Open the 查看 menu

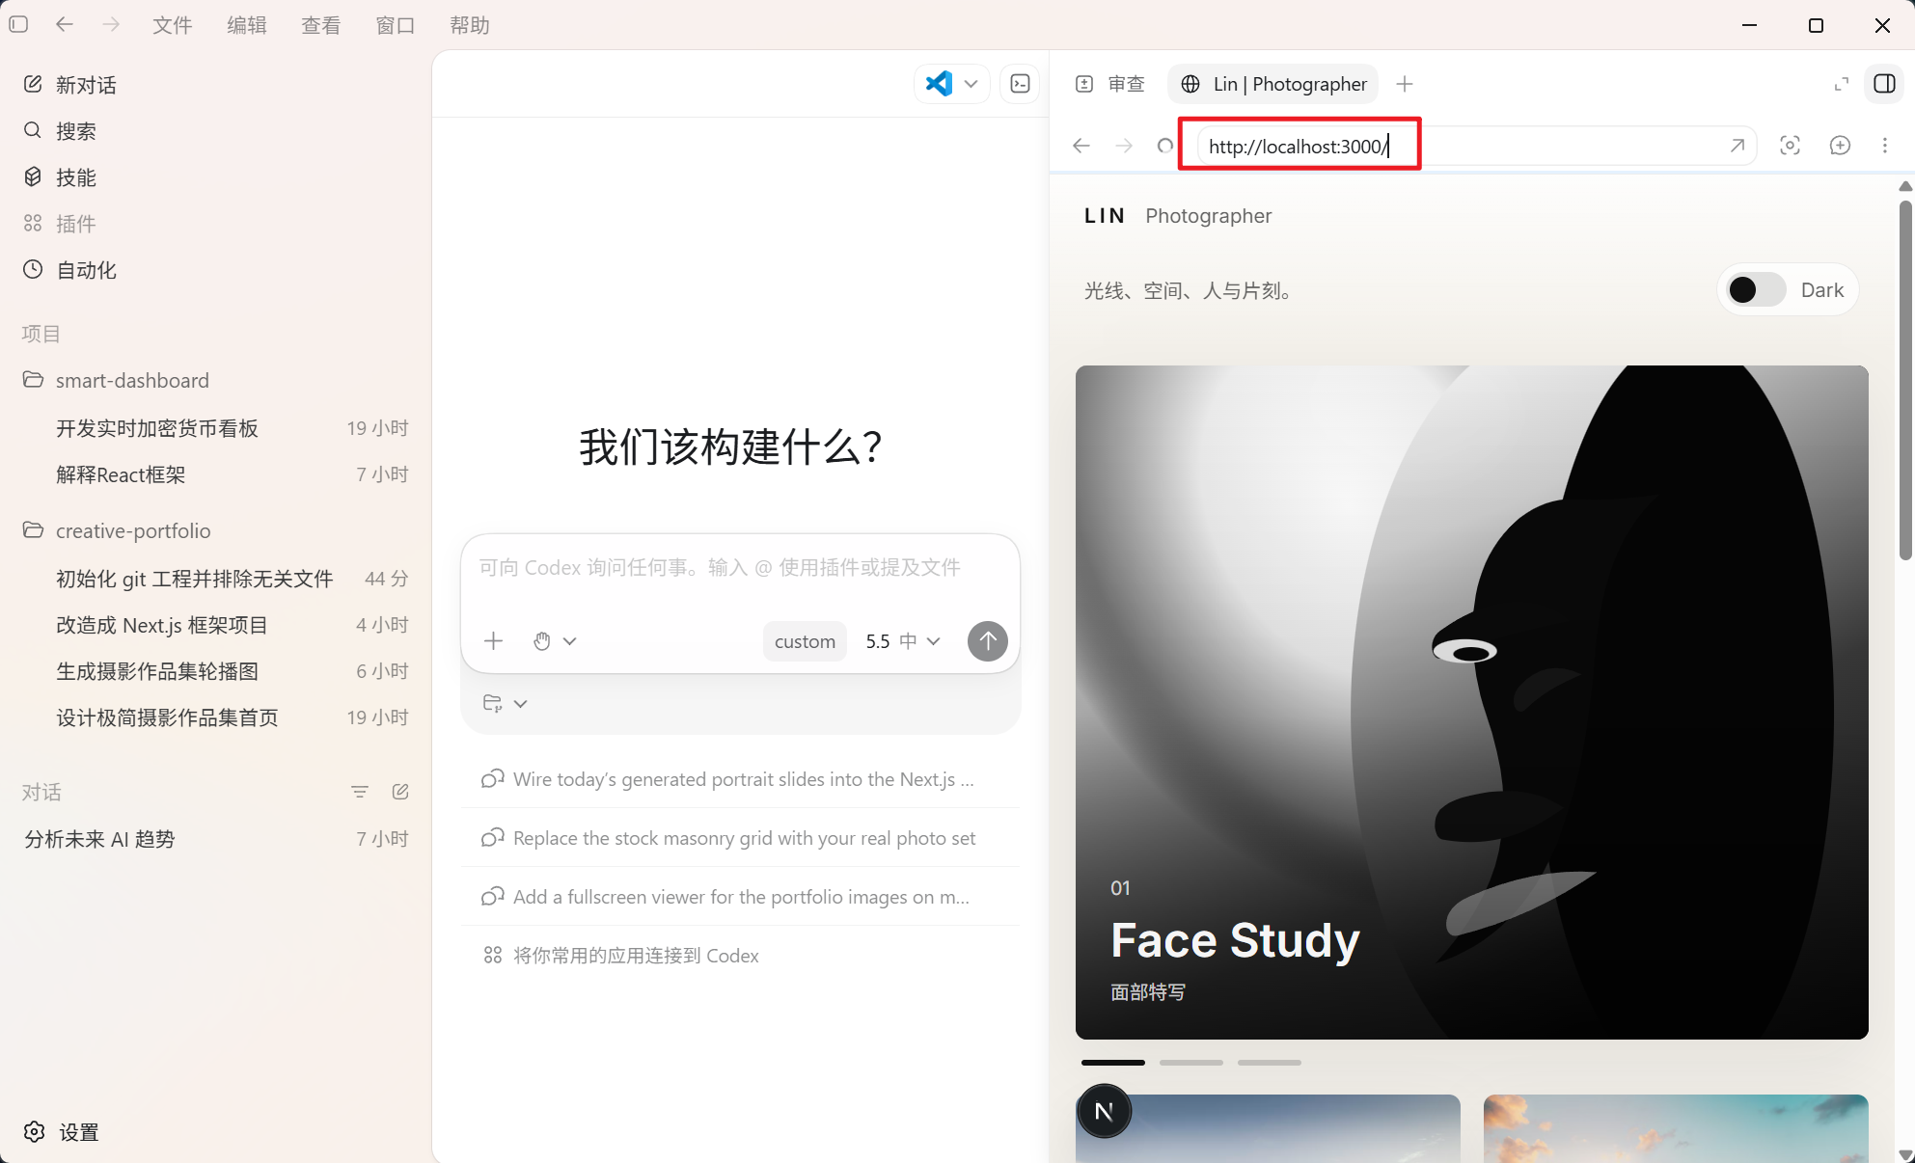pyautogui.click(x=321, y=25)
